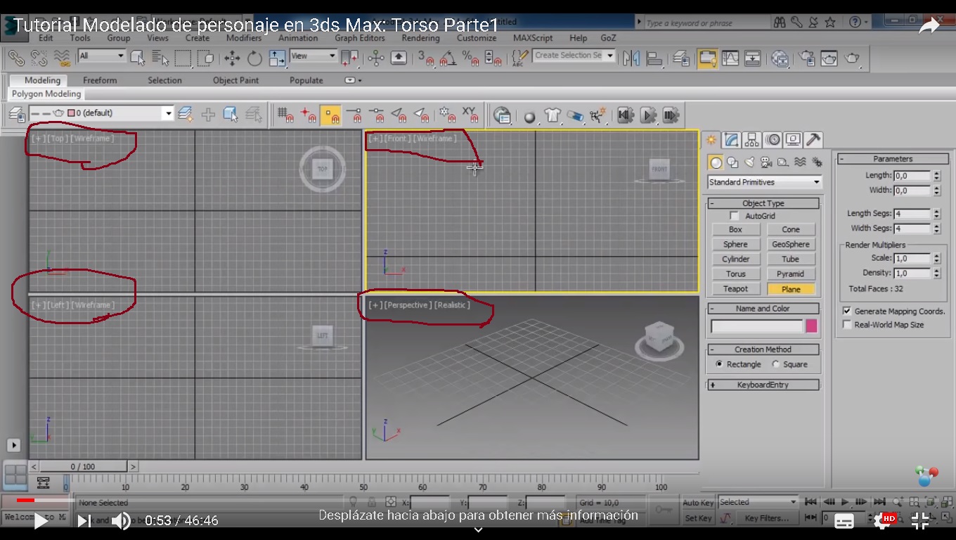Open the Modifiers menu

point(244,38)
